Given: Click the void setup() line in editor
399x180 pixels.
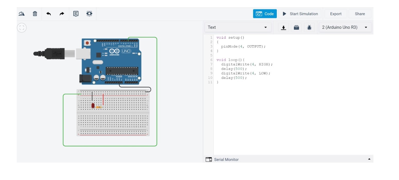Looking at the screenshot, I should [230, 38].
